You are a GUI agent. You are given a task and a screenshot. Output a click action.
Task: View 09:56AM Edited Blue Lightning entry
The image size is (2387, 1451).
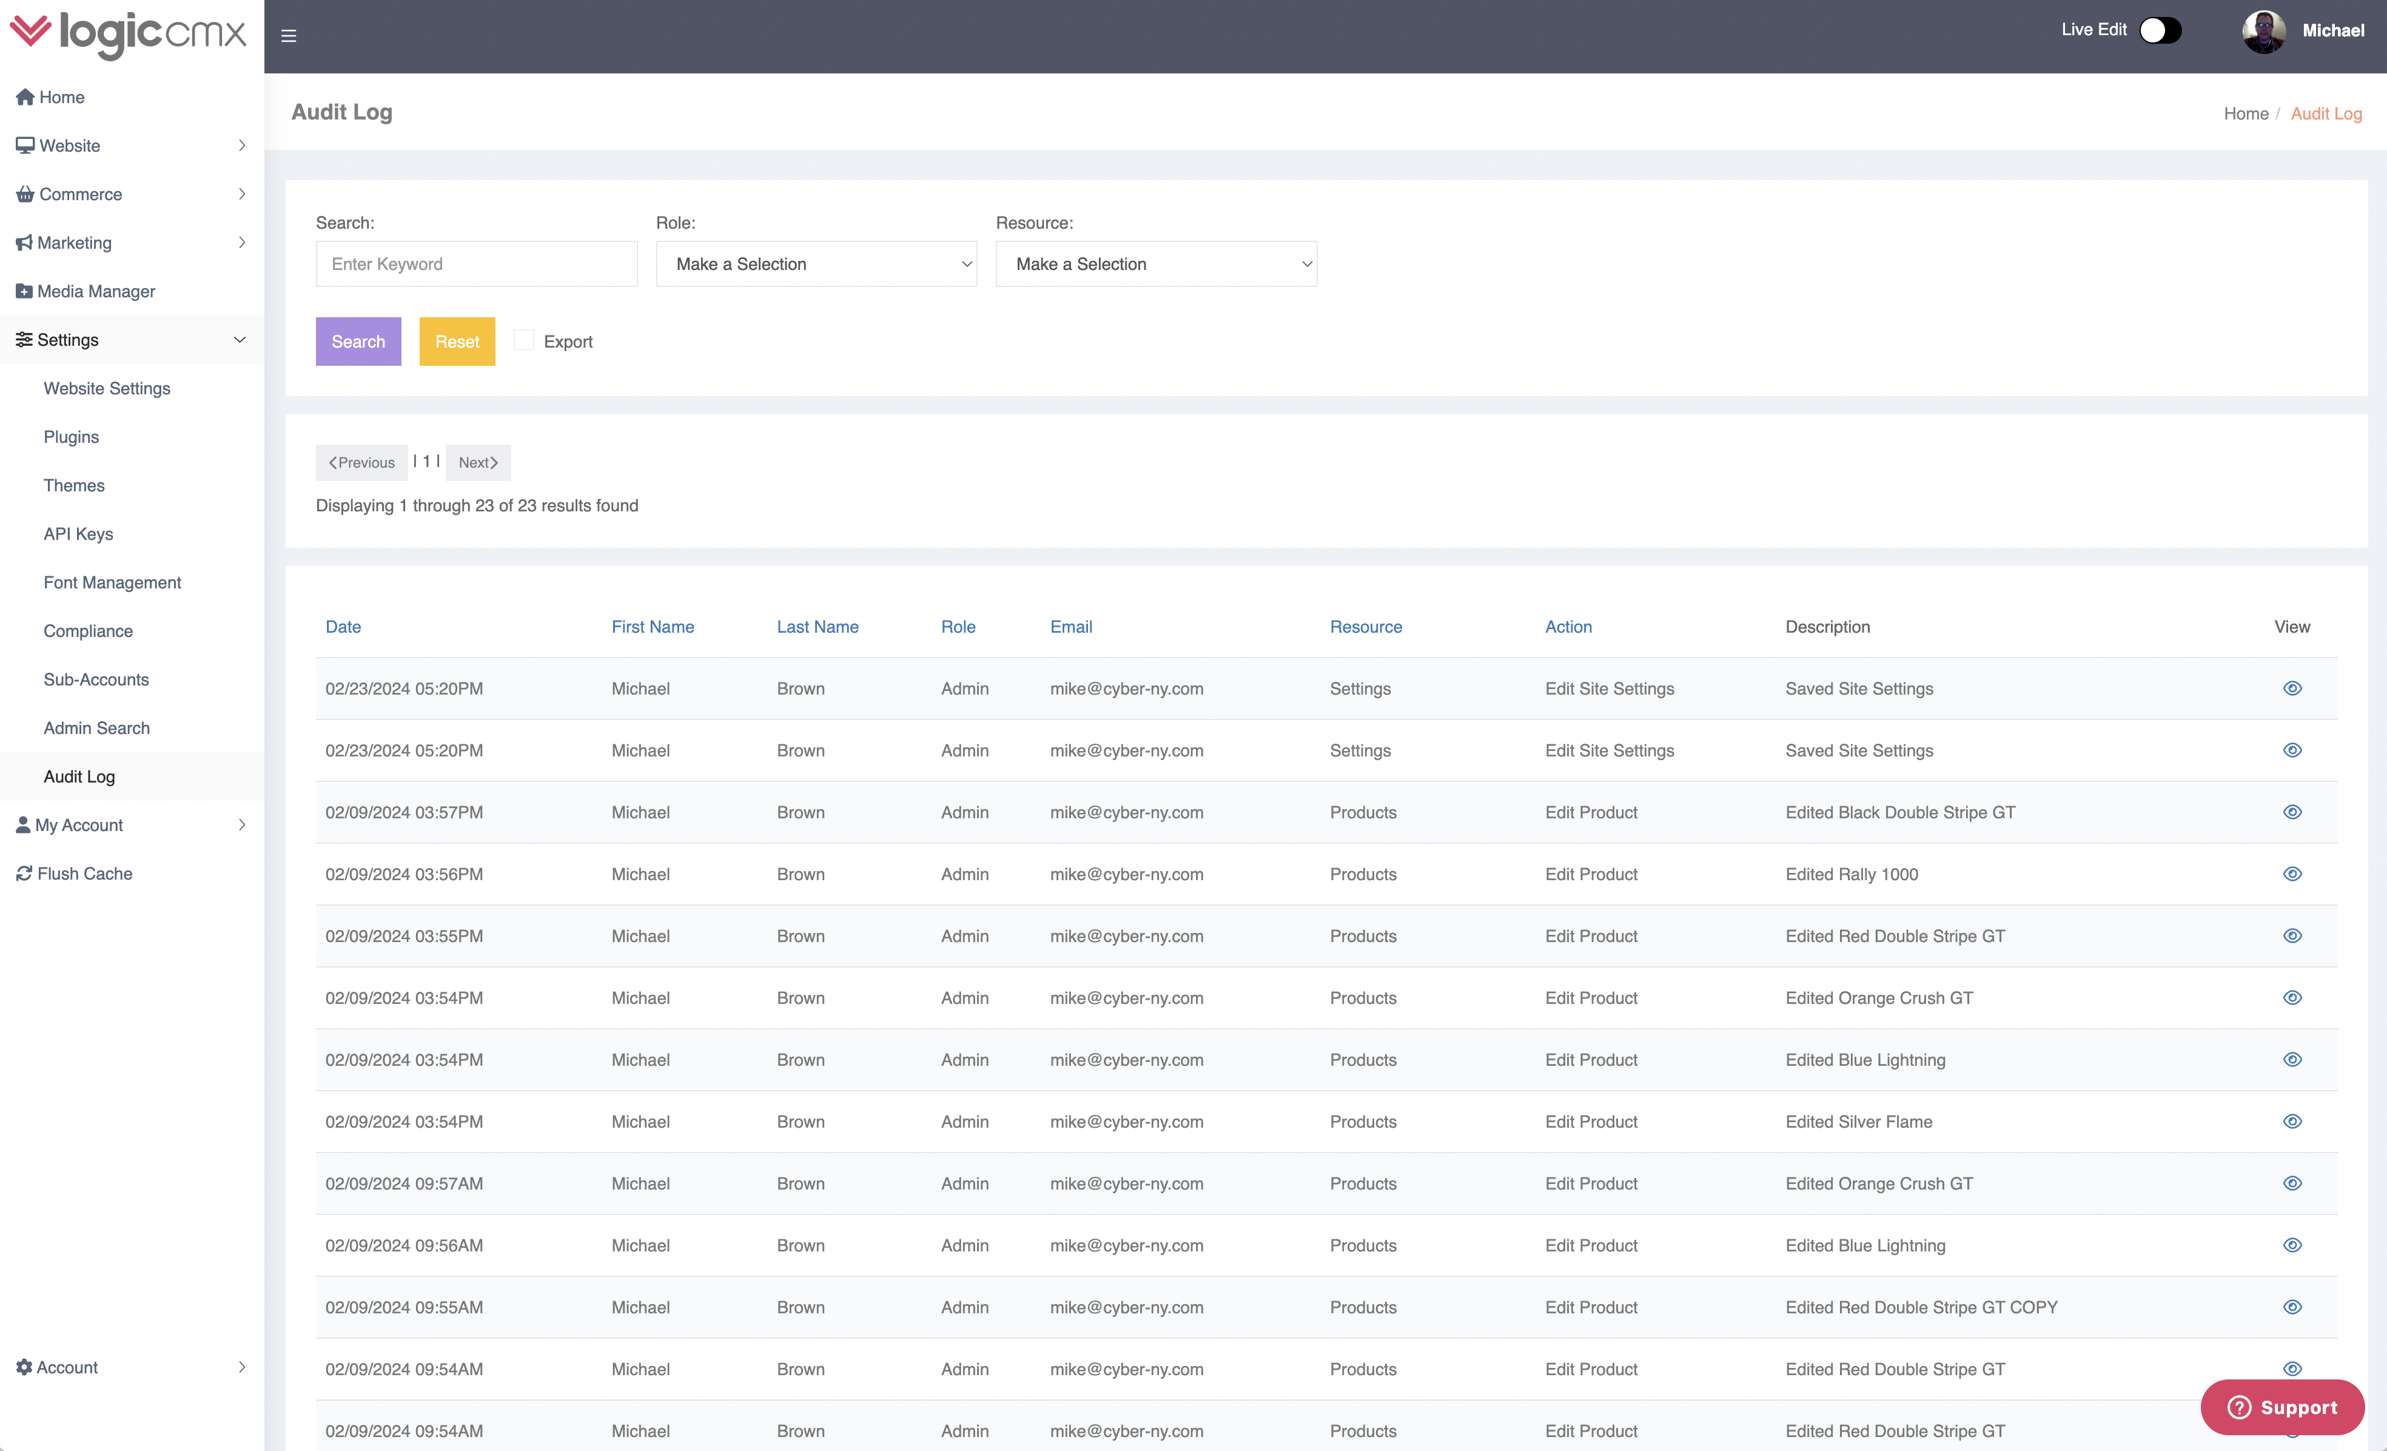[x=2292, y=1245]
